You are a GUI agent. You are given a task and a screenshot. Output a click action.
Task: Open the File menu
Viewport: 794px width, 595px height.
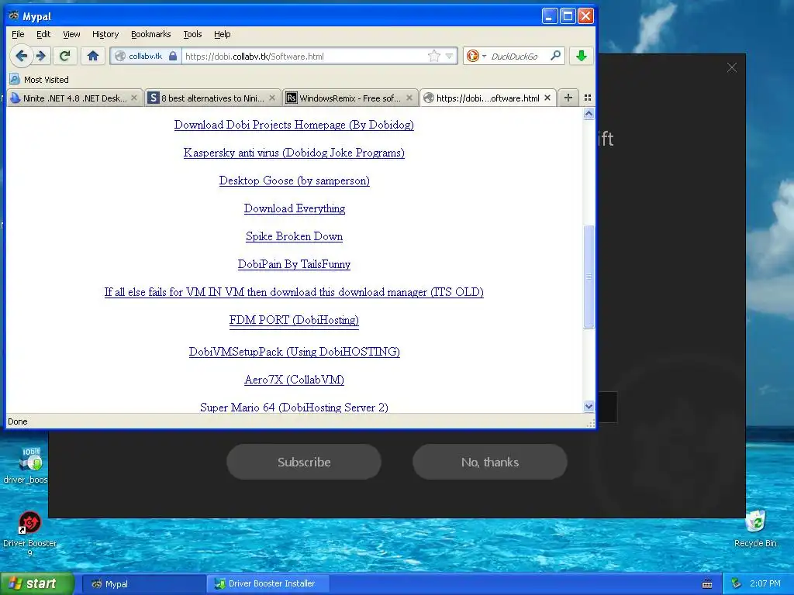[x=18, y=34]
